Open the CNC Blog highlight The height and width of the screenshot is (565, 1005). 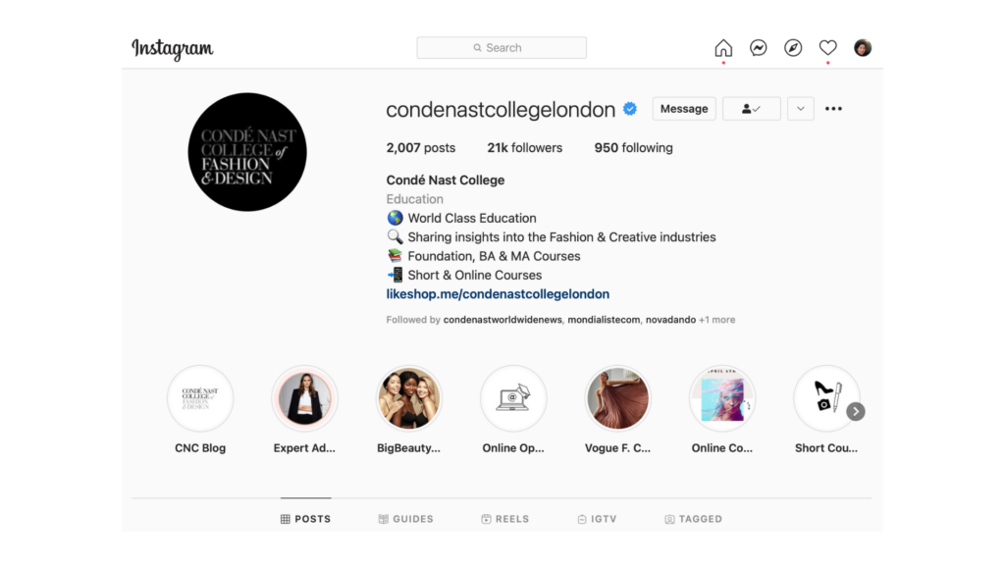click(200, 410)
